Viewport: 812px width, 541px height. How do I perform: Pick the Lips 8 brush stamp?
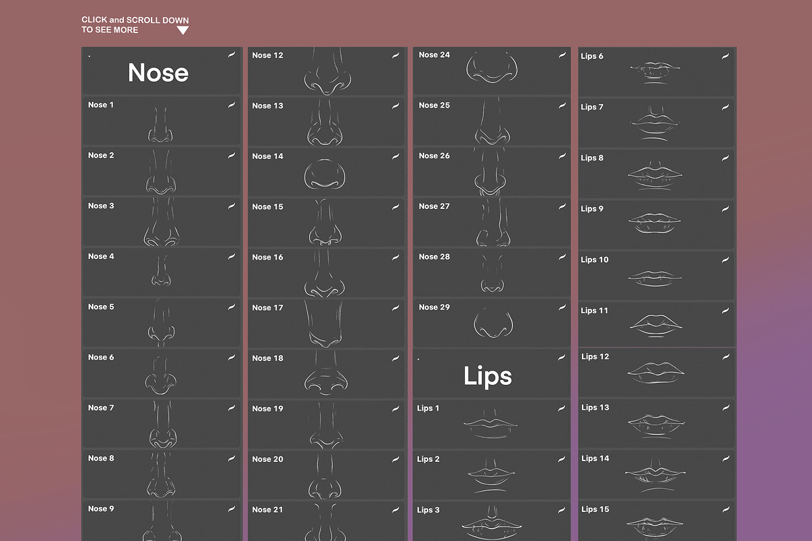pyautogui.click(x=656, y=174)
